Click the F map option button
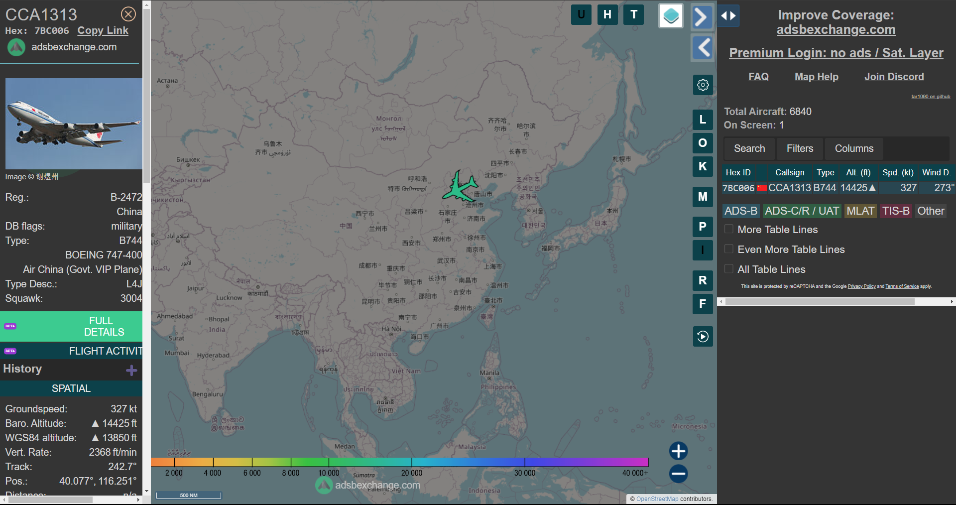Screen dimensions: 956x505 (x=703, y=304)
